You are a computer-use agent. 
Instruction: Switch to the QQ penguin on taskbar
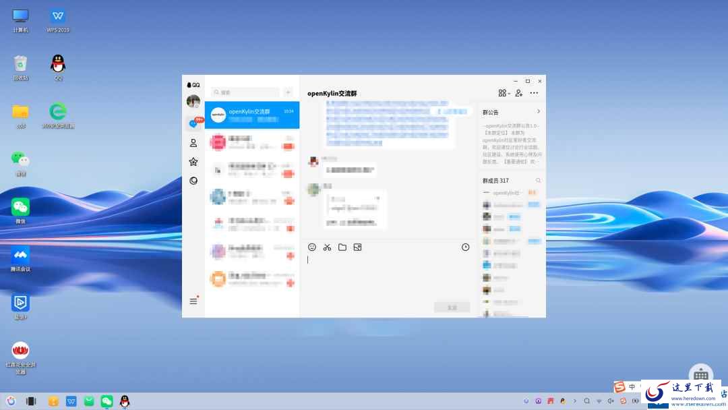pos(125,401)
